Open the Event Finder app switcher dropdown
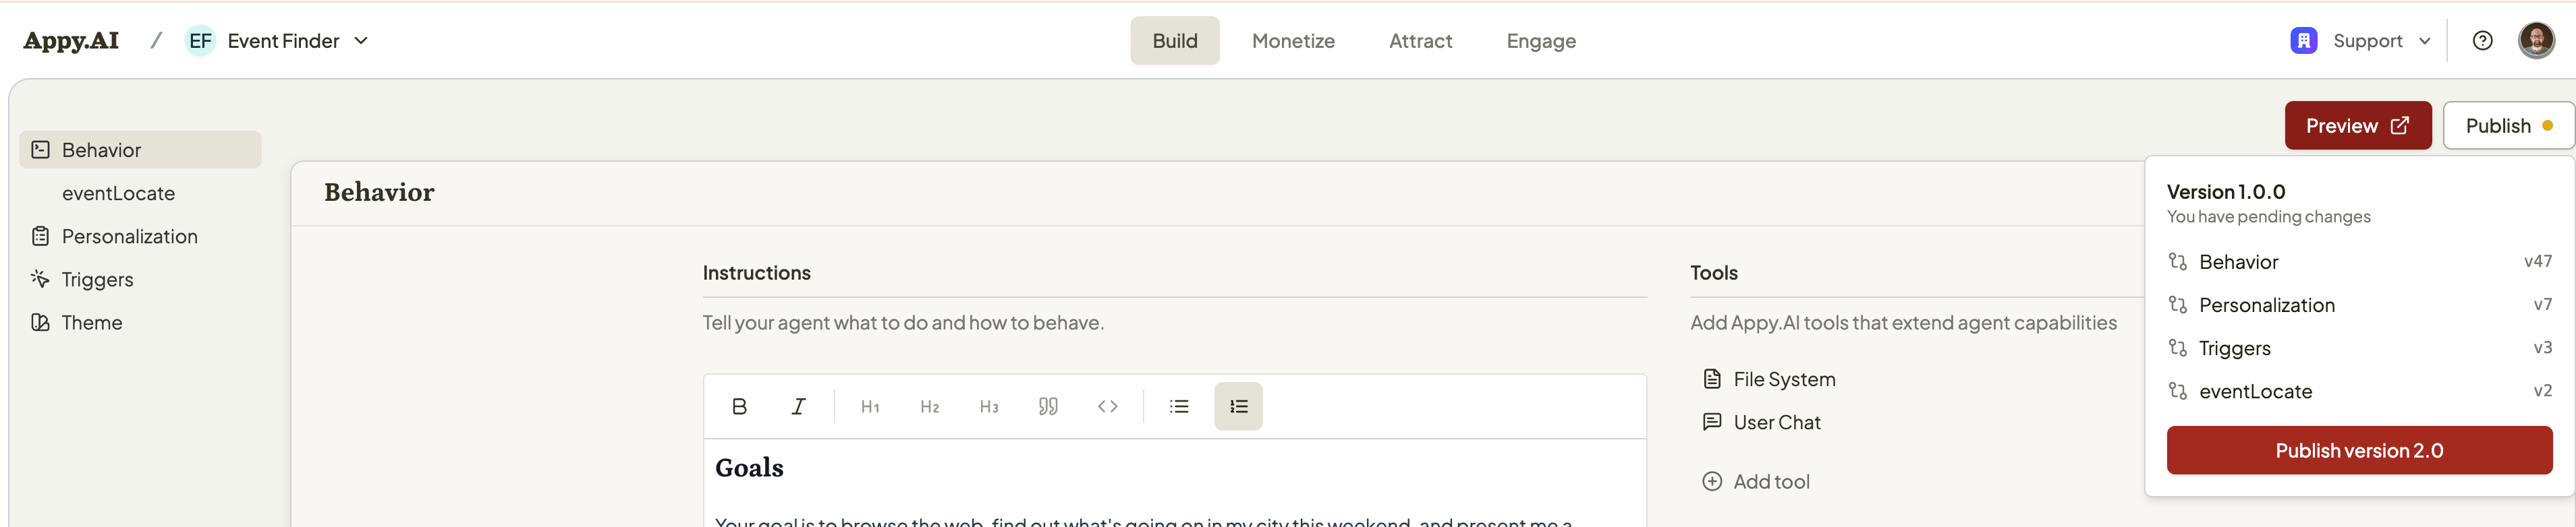The image size is (2576, 527). [362, 41]
